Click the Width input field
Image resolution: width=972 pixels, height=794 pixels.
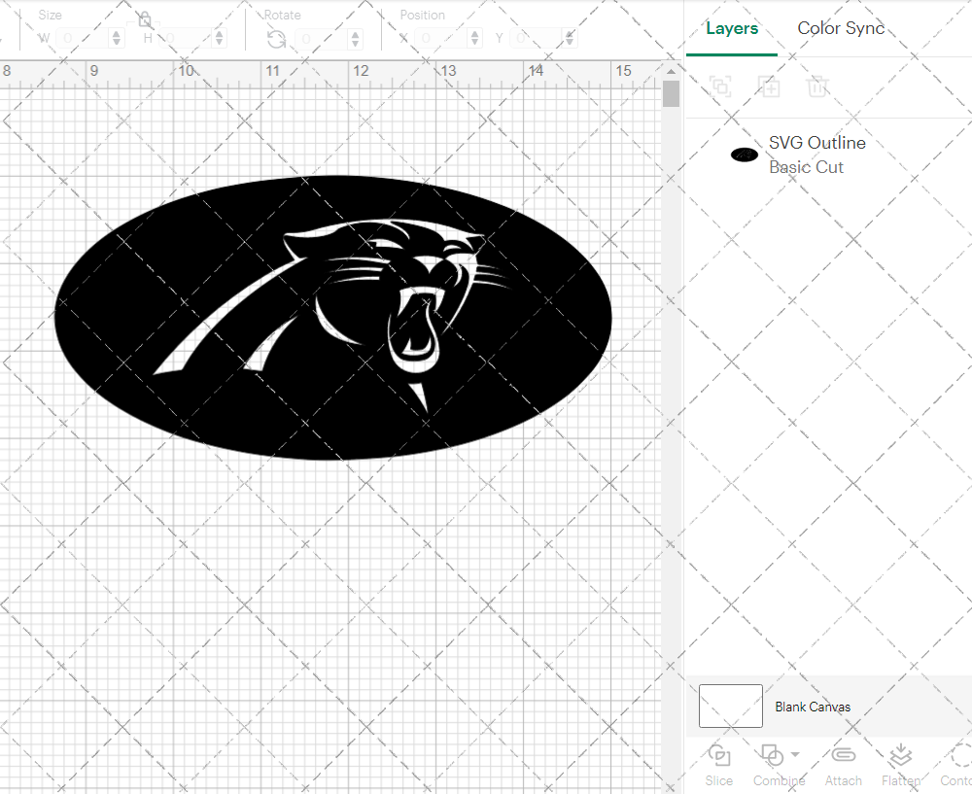pos(83,39)
